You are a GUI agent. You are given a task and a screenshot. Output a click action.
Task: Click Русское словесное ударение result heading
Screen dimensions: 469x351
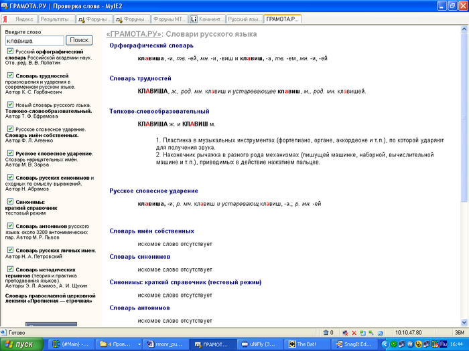coord(153,191)
